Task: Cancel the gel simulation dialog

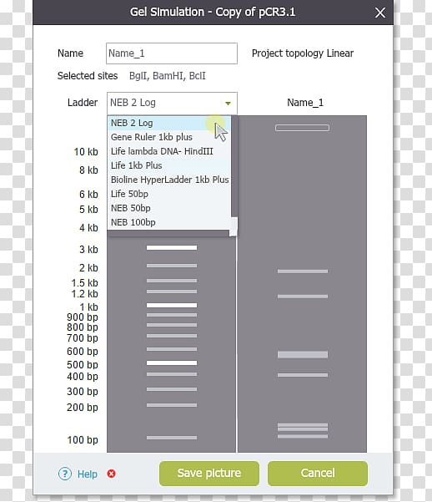Action: [x=318, y=474]
